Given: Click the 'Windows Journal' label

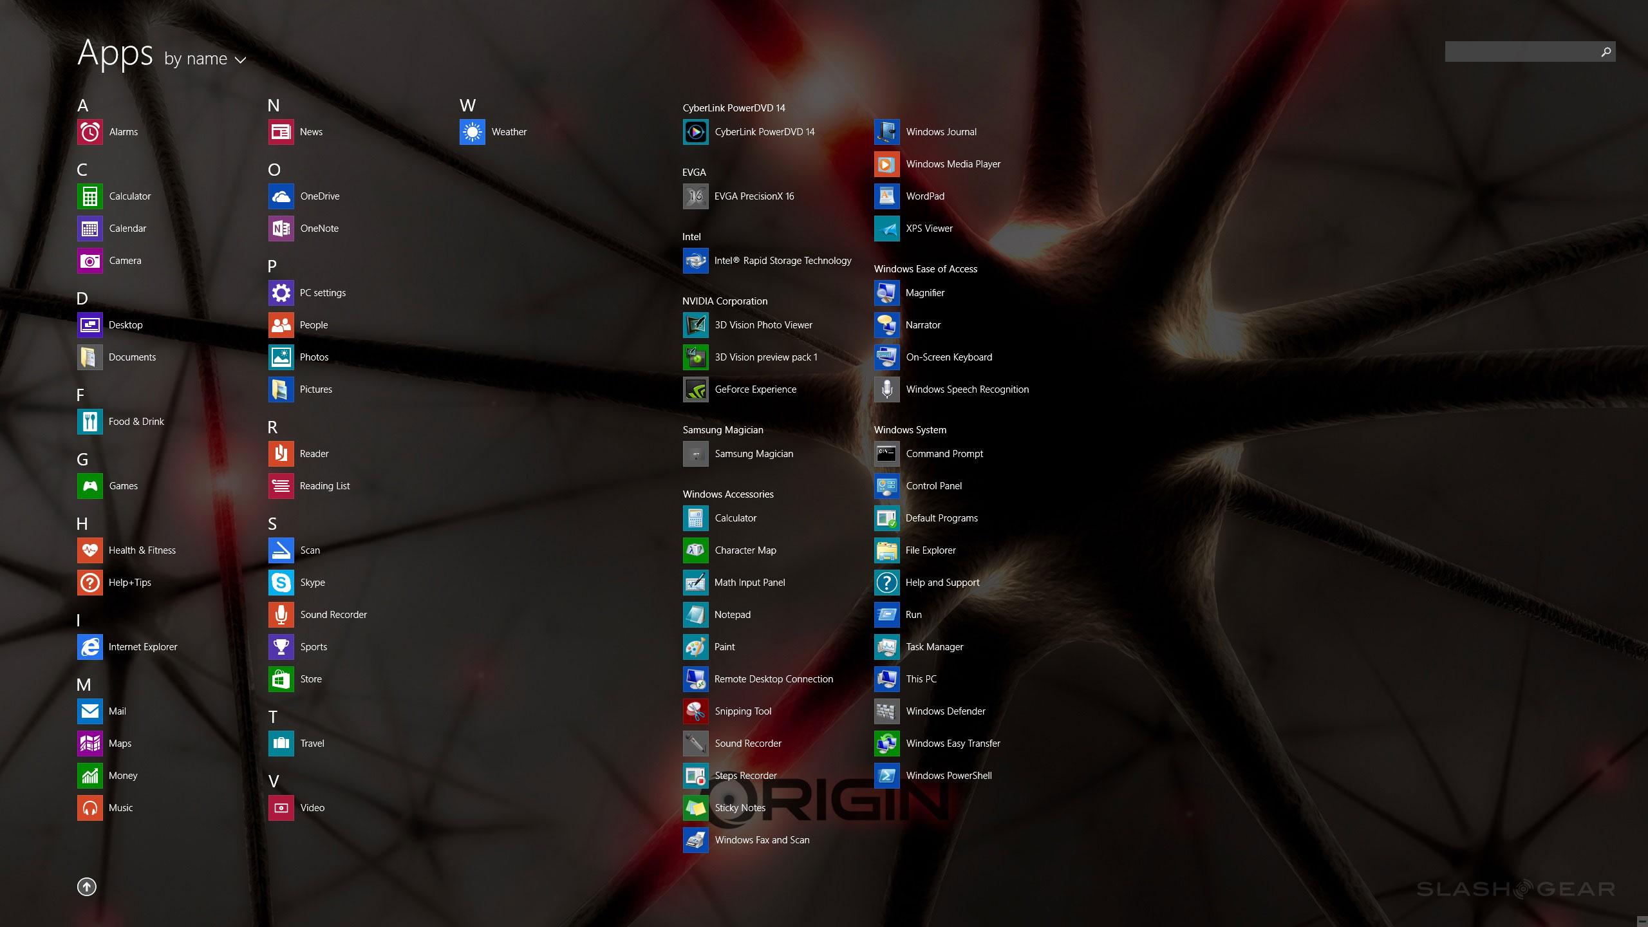Looking at the screenshot, I should click(x=941, y=132).
